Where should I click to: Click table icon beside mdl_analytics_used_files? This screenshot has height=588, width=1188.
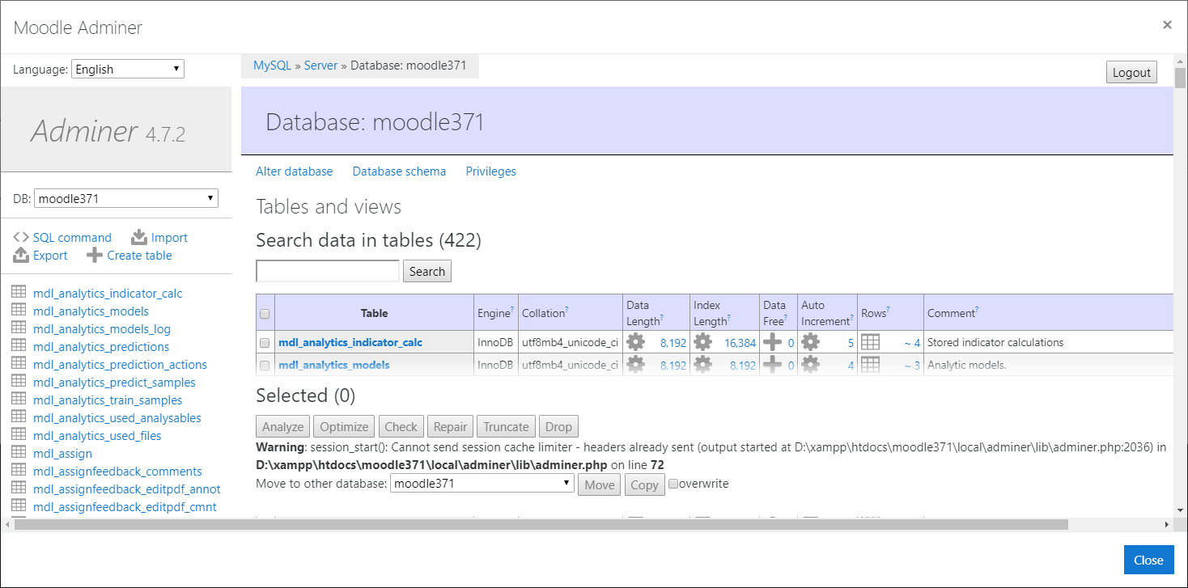(x=19, y=435)
